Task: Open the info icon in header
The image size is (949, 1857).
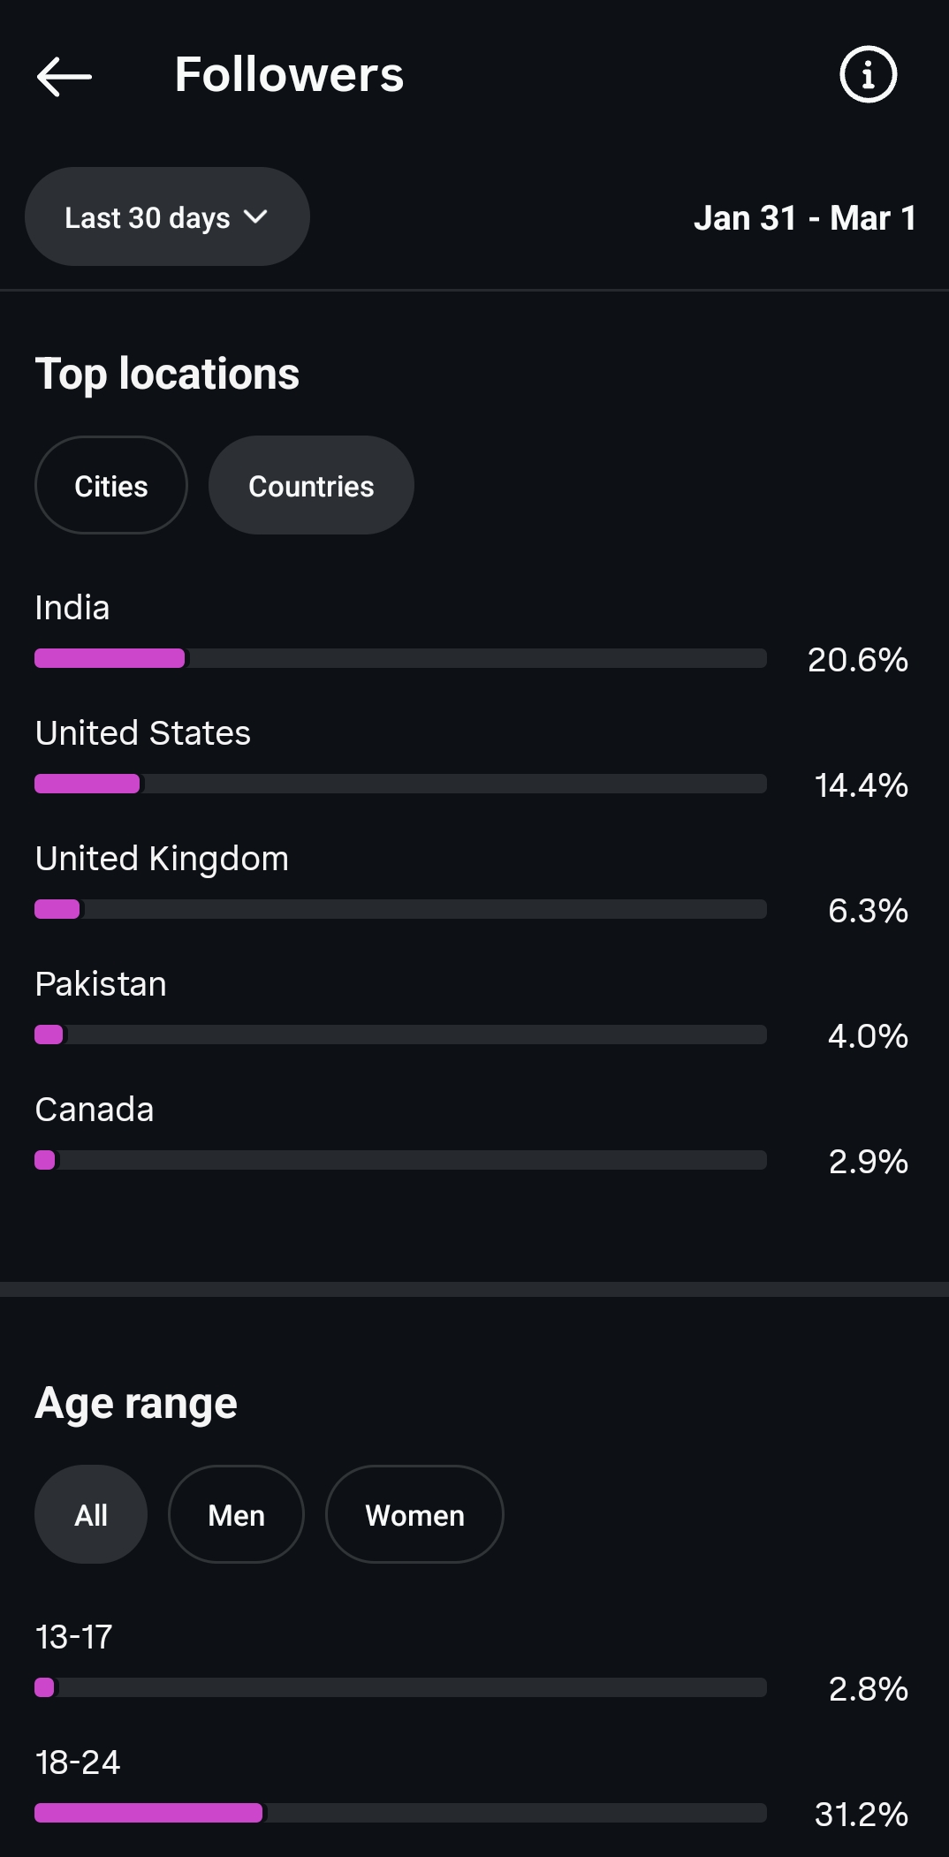Action: pyautogui.click(x=868, y=74)
